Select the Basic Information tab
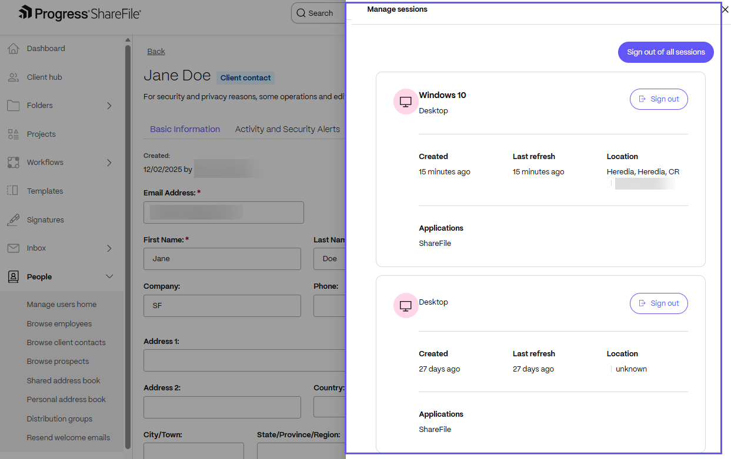This screenshot has height=459, width=731. pos(185,129)
